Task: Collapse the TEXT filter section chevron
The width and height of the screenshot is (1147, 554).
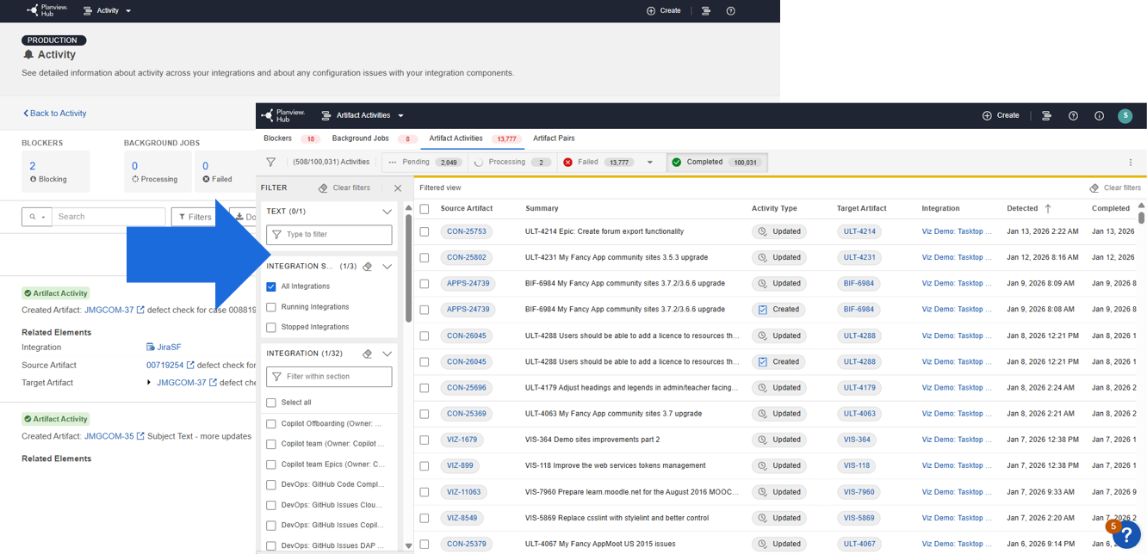Action: [387, 212]
